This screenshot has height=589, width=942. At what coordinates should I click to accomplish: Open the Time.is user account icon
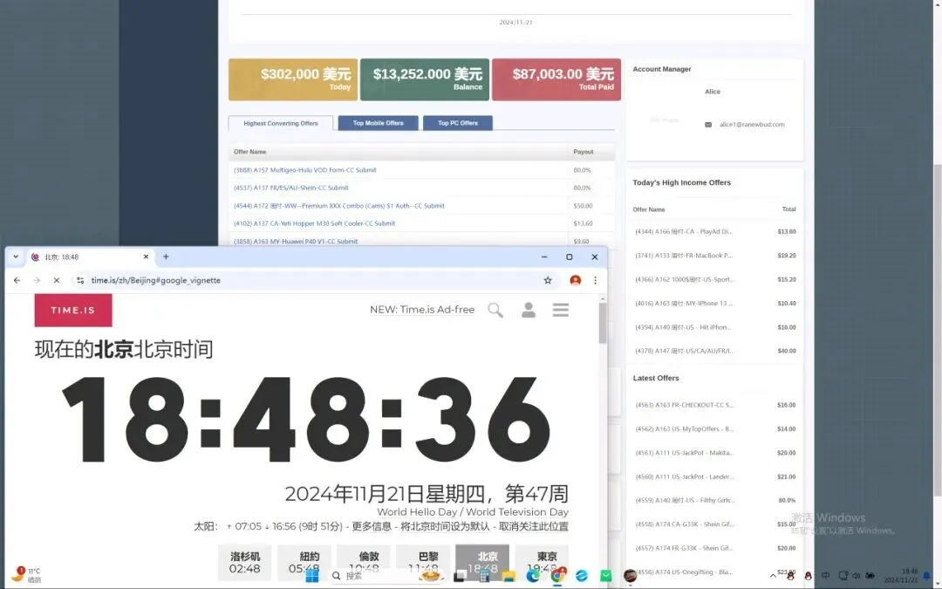(x=529, y=310)
